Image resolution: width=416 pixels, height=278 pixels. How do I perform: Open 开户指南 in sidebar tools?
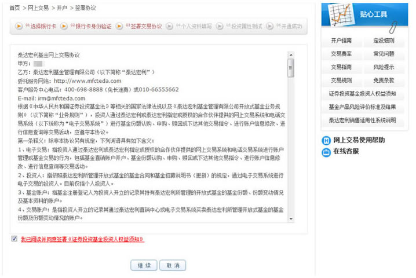[341, 41]
